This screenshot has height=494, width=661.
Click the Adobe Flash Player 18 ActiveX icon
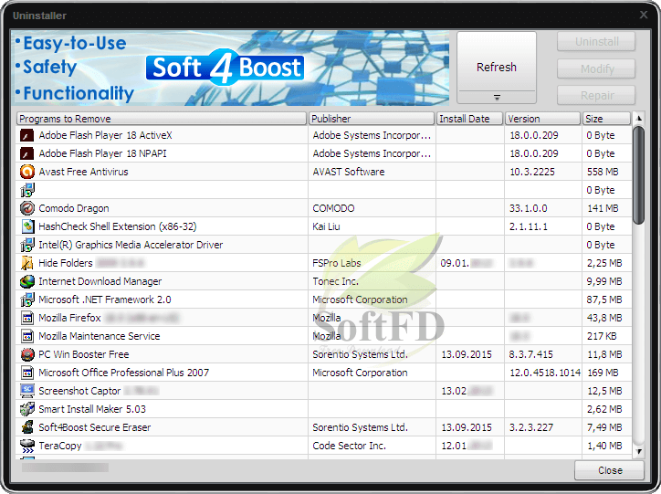27,135
